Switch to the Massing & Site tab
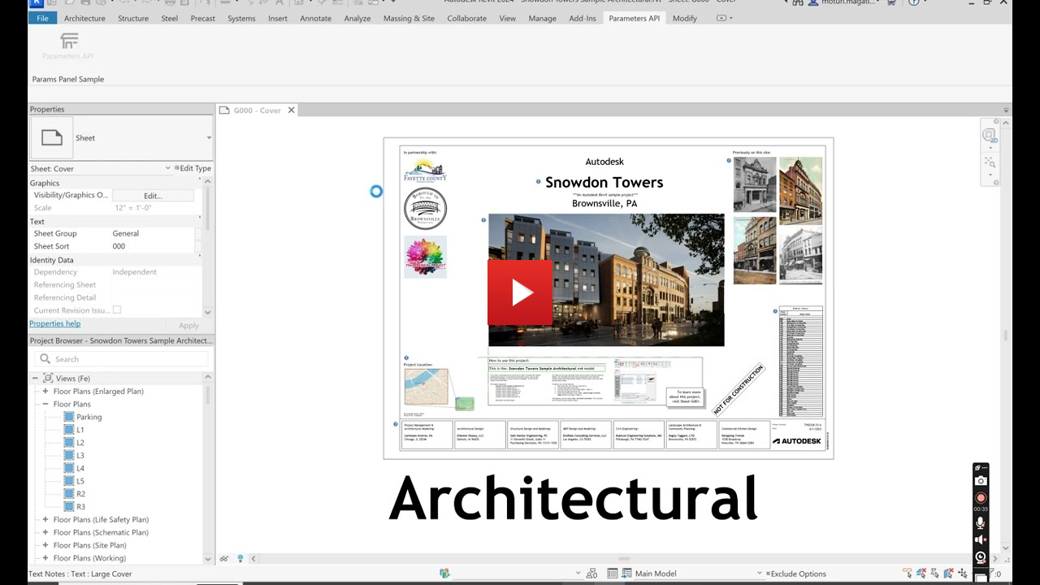Screen dimensions: 1040x585 point(409,18)
